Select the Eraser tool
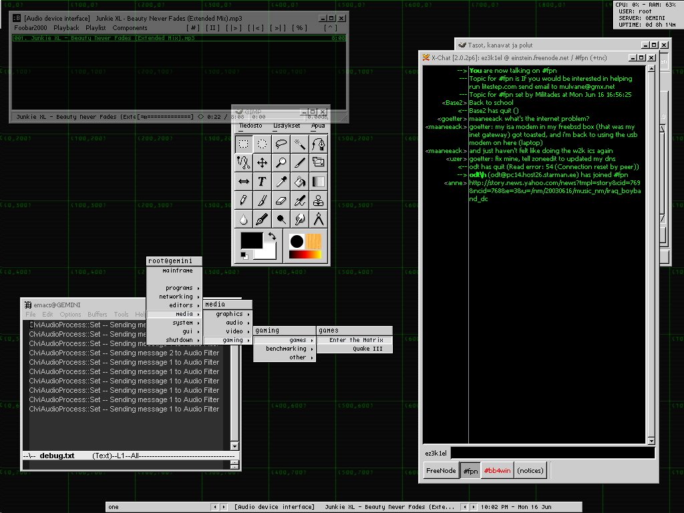684x513 pixels. (x=281, y=200)
